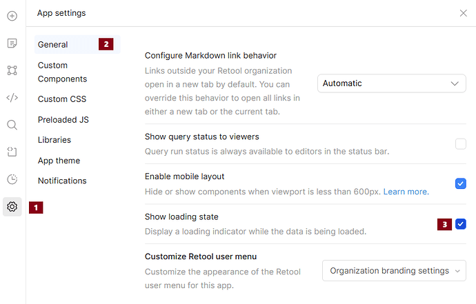Select the General settings tab
The height and width of the screenshot is (304, 476).
77,44
